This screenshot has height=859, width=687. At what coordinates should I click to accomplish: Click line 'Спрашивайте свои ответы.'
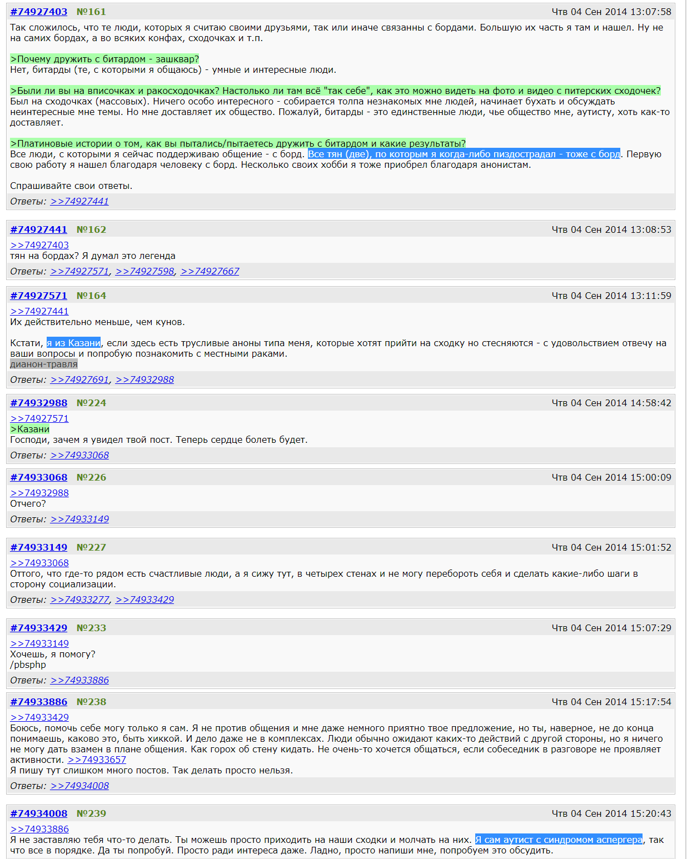point(71,186)
